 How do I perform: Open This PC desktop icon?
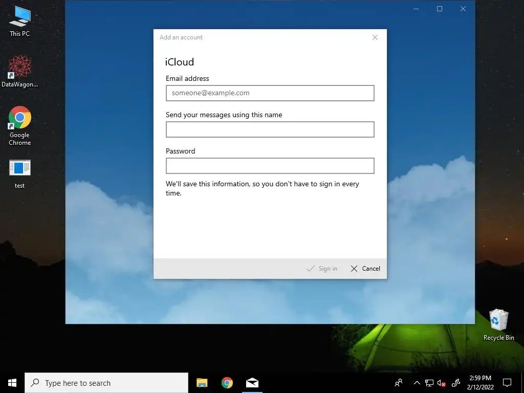coord(20,21)
